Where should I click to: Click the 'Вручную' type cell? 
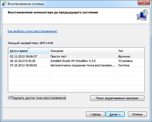coord(124,56)
